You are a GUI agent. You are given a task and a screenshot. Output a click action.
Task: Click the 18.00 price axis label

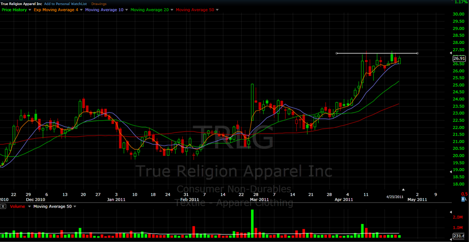point(458,185)
